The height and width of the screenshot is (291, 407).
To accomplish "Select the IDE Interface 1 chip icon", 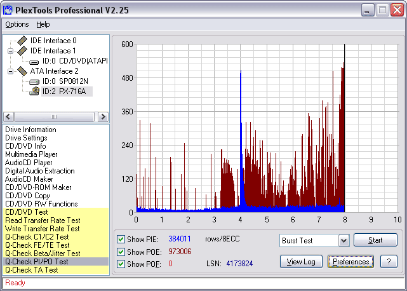I will click(x=22, y=51).
